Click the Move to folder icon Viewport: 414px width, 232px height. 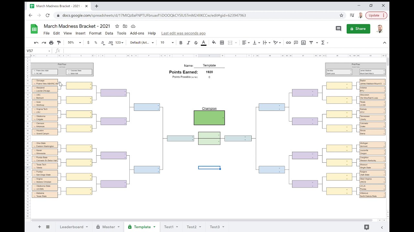125,26
